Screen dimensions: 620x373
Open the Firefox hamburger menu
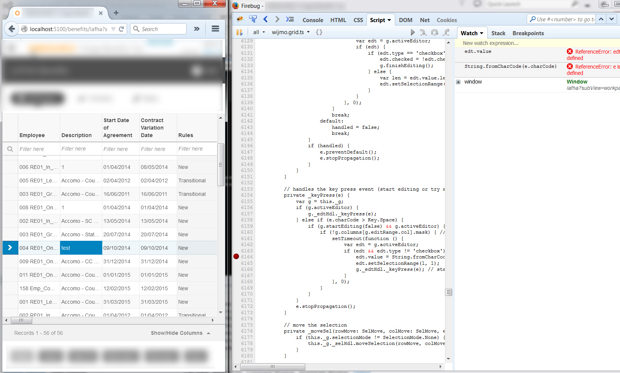pyautogui.click(x=215, y=29)
